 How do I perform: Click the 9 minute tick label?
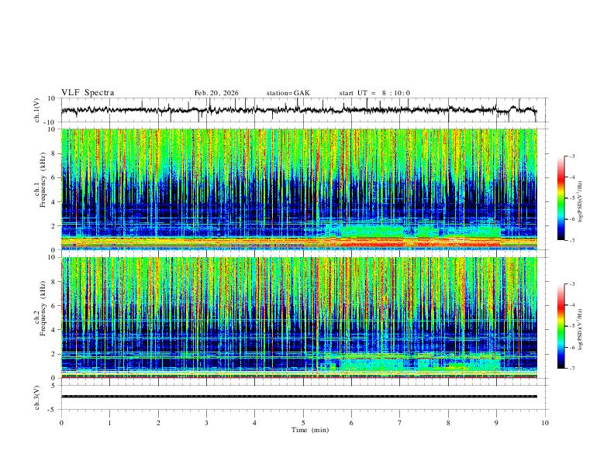[496, 423]
